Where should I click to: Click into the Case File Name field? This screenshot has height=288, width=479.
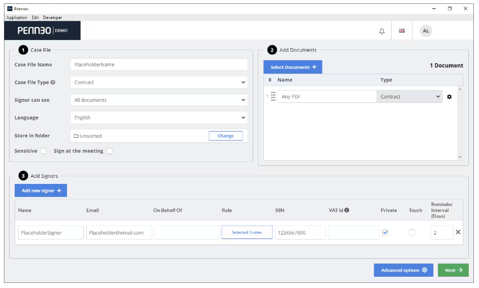click(x=159, y=65)
